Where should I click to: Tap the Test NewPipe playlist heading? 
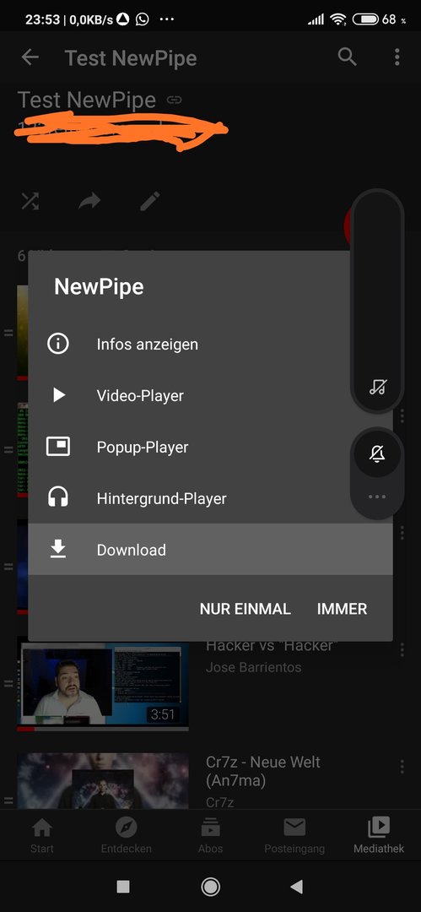pos(87,100)
